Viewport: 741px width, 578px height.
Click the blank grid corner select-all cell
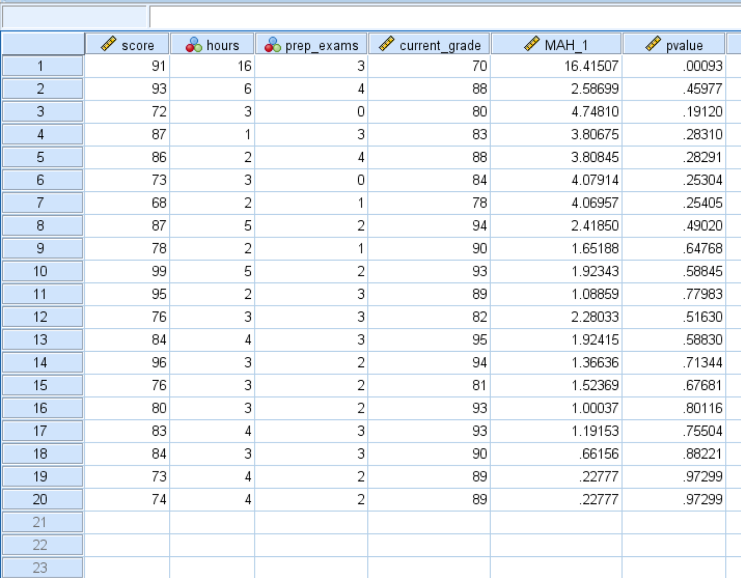42,44
